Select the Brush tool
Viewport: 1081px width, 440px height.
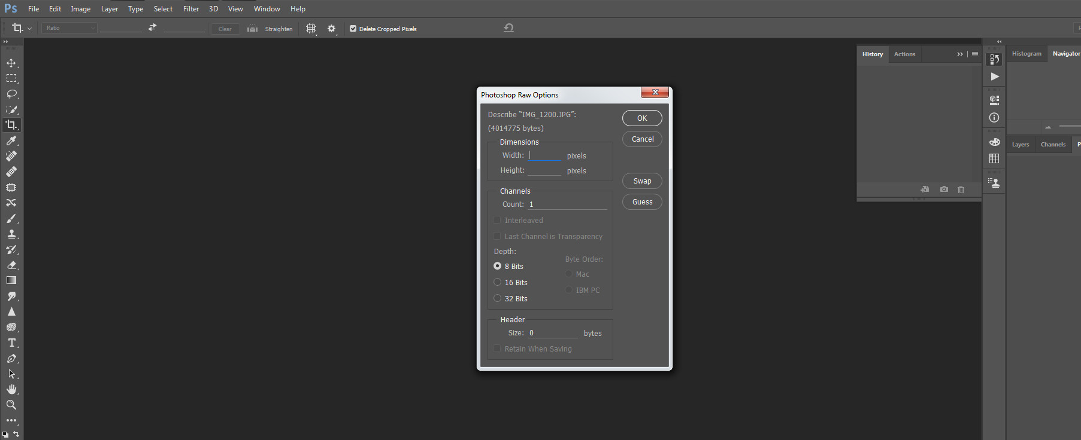(x=11, y=218)
